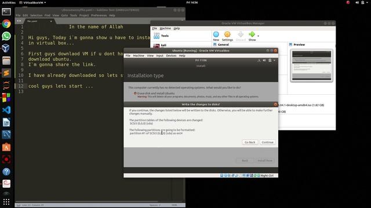371x208 pixels.
Task: Open the VirtualBoxVM app menu dropdown
Action: (x=32, y=2)
